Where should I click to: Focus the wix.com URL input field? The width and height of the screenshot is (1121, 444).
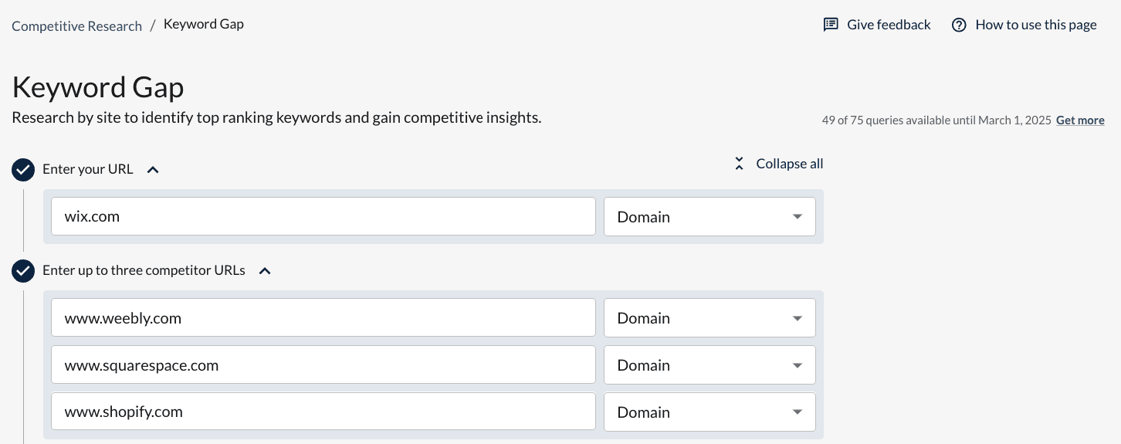pos(323,217)
